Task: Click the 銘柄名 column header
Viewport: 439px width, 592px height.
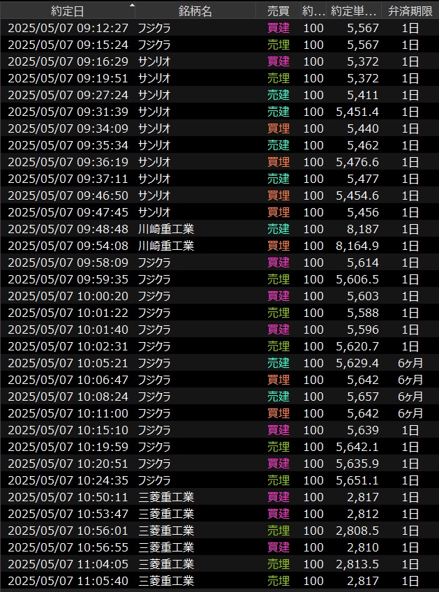Action: click(195, 11)
